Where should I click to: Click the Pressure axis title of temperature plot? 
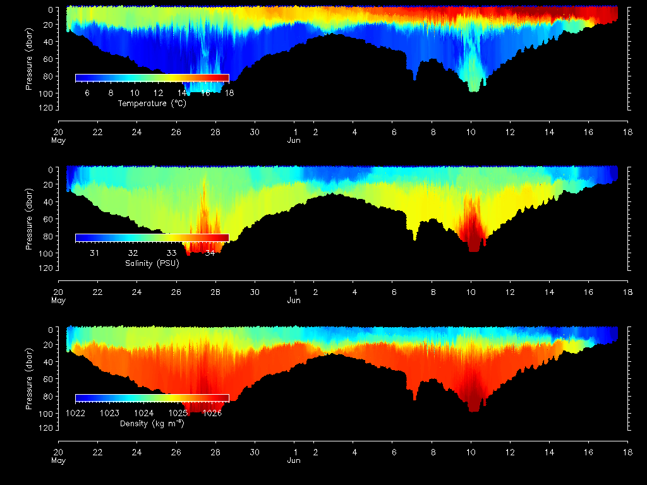(x=28, y=63)
